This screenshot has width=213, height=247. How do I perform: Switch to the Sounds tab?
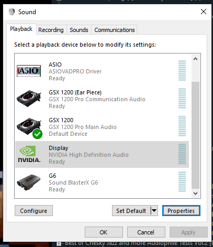click(x=79, y=30)
